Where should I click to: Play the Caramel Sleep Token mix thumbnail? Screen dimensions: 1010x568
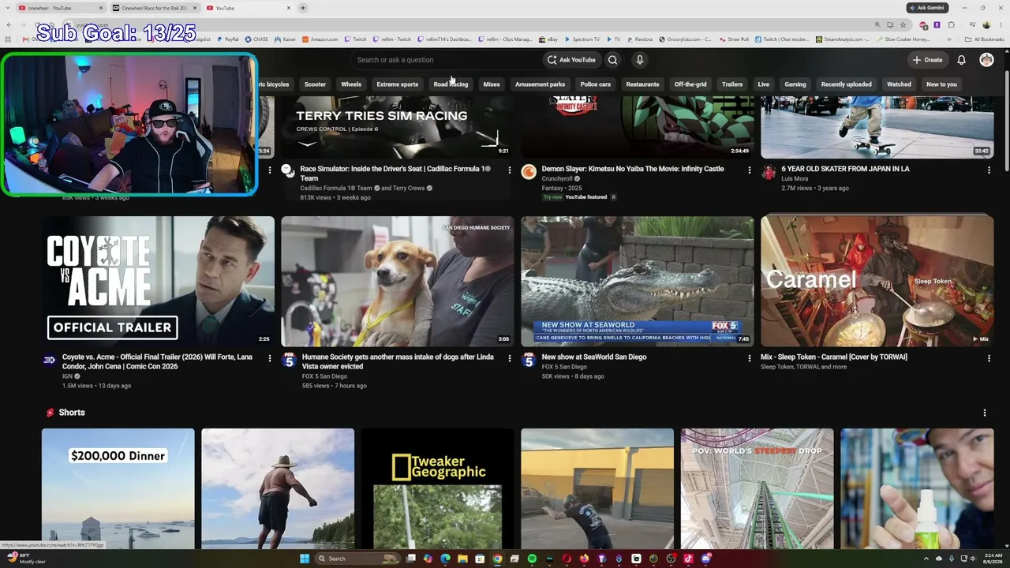(877, 282)
